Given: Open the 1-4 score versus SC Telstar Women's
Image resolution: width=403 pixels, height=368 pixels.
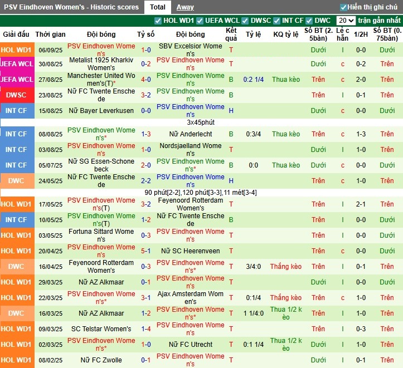Looking at the screenshot, I should [145, 328].
